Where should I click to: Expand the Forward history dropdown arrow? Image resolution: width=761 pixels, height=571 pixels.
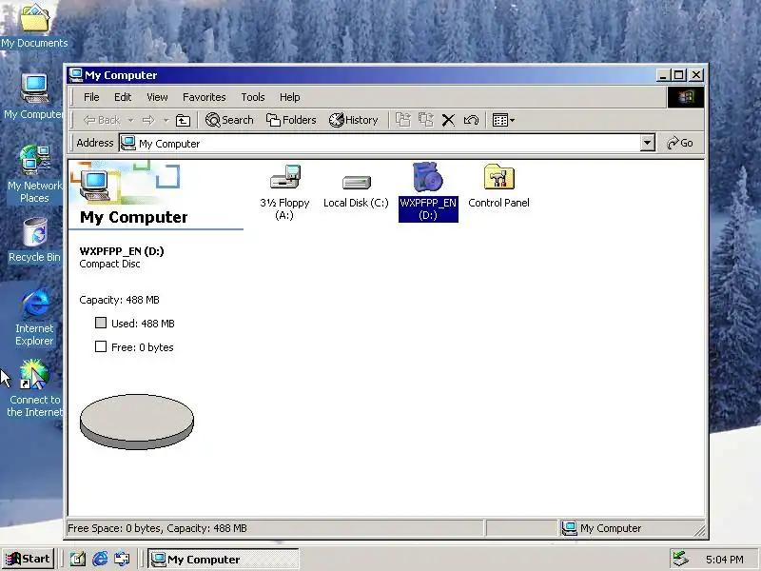[x=166, y=120]
